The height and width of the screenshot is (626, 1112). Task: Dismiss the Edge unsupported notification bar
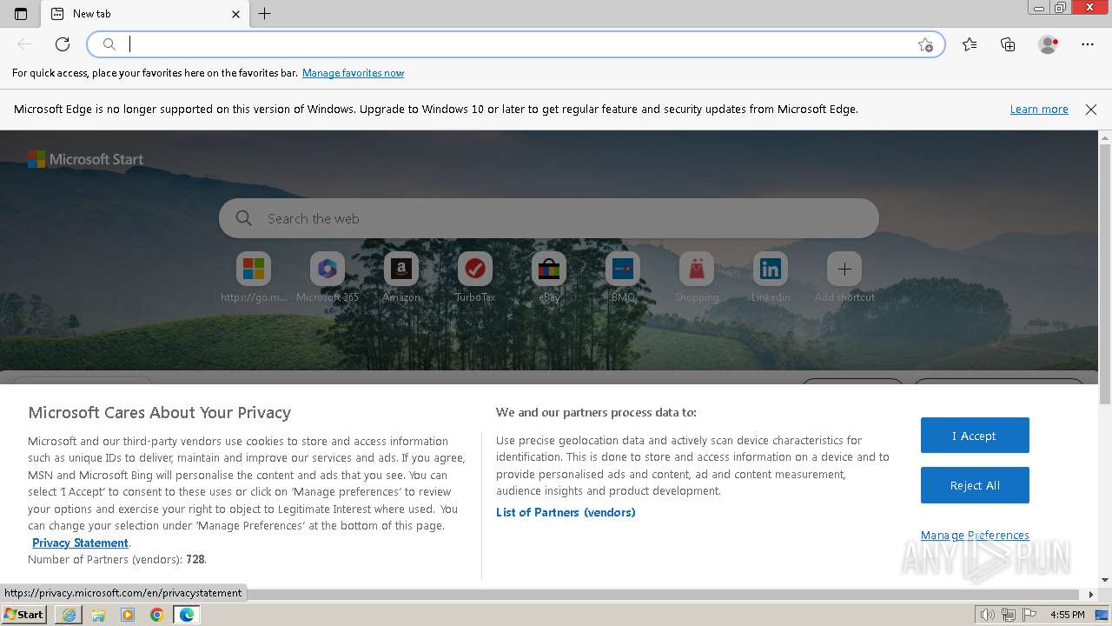click(1091, 110)
